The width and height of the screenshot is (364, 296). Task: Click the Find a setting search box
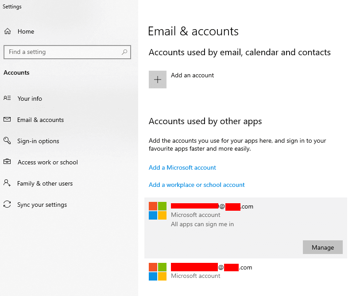click(x=67, y=52)
